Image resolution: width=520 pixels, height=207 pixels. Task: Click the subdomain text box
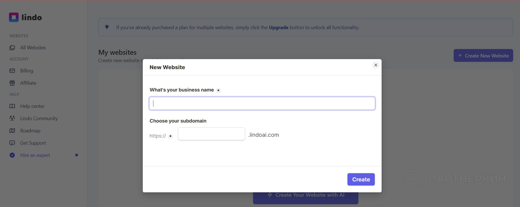point(211,134)
